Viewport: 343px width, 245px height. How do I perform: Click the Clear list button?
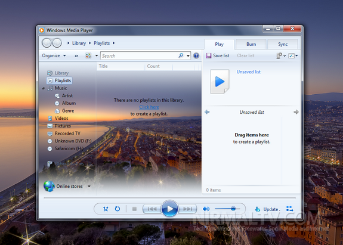(x=245, y=55)
